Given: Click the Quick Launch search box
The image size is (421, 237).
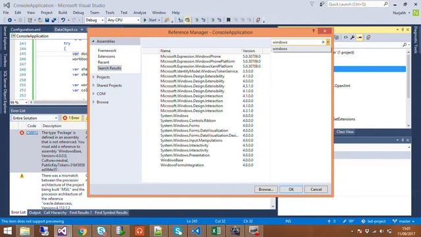Looking at the screenshot, I should [x=358, y=4].
